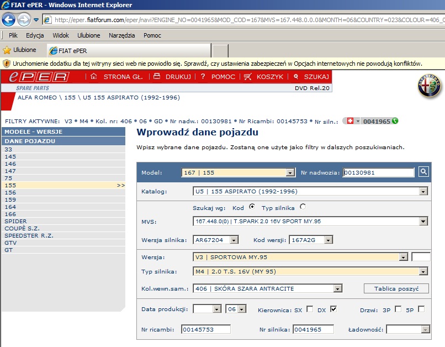Click the browser Back arrow button
Screen dimensions: 445x347
tap(8, 20)
